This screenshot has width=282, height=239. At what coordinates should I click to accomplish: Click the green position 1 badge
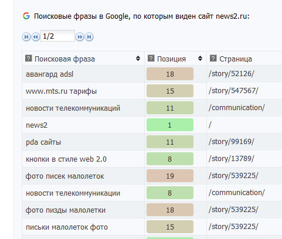(170, 125)
